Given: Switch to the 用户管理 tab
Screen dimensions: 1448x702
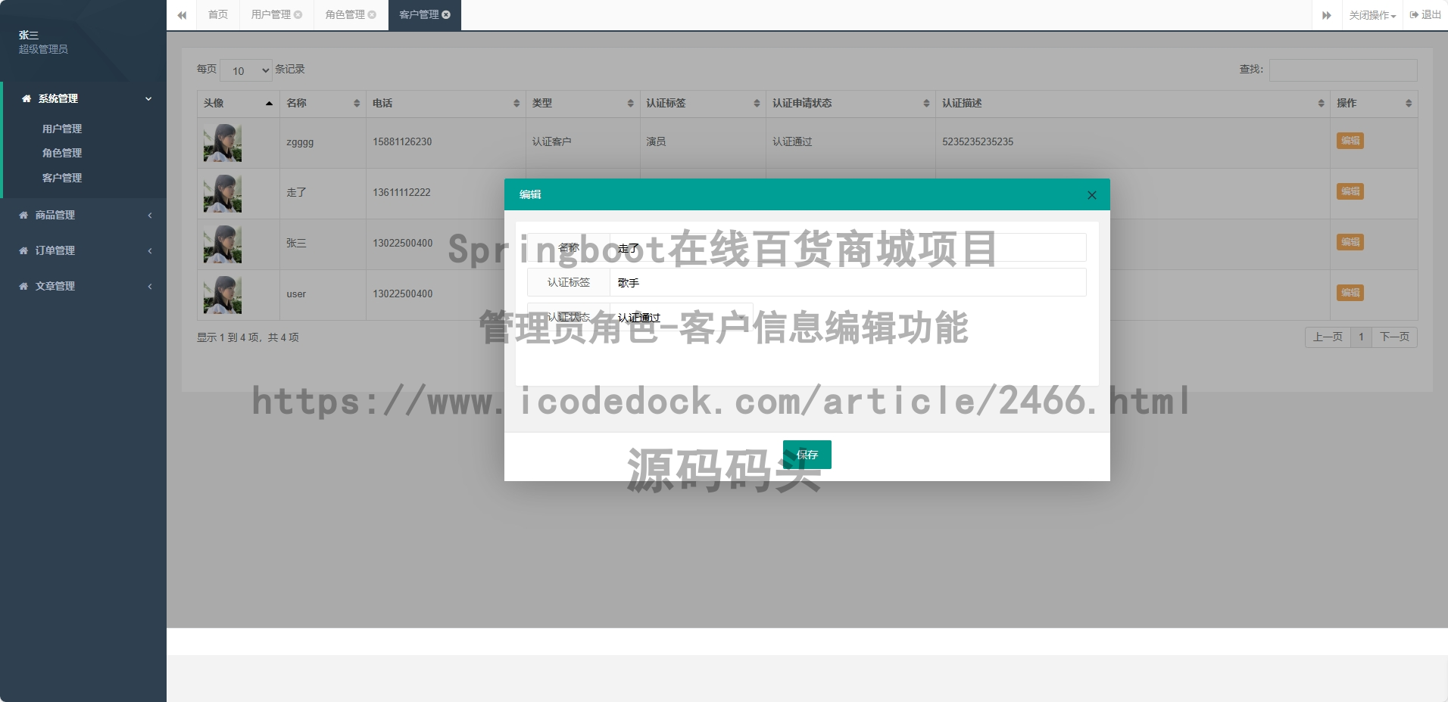Looking at the screenshot, I should pyautogui.click(x=270, y=14).
